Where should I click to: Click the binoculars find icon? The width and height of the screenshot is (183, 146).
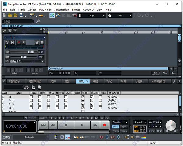point(26,87)
